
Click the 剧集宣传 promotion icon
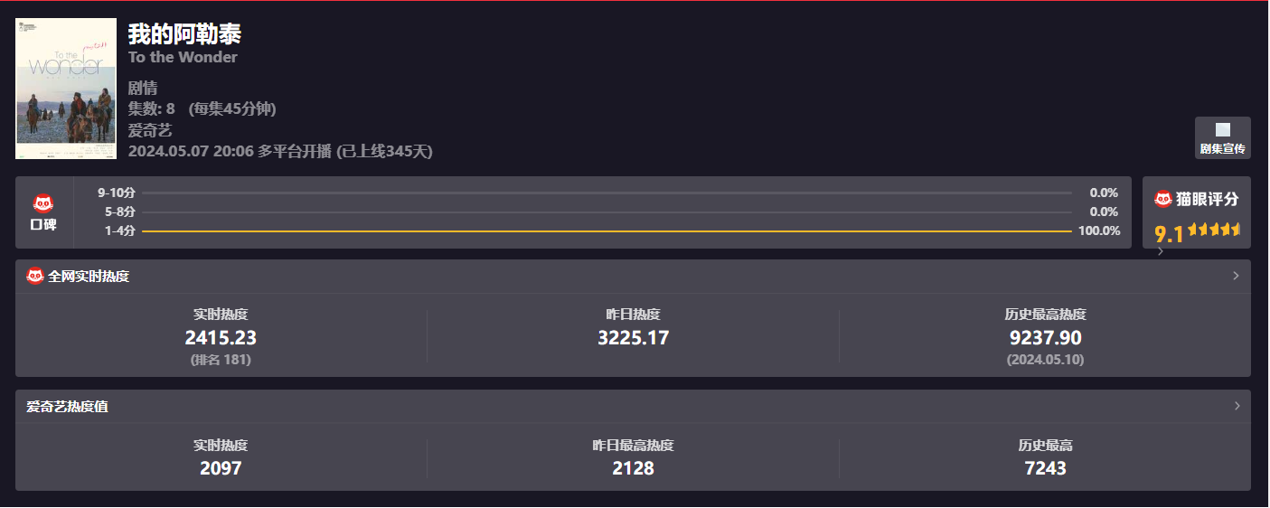(1222, 130)
